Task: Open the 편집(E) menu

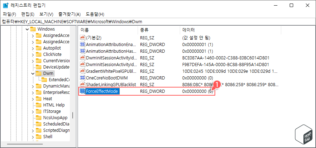Action: (x=28, y=14)
